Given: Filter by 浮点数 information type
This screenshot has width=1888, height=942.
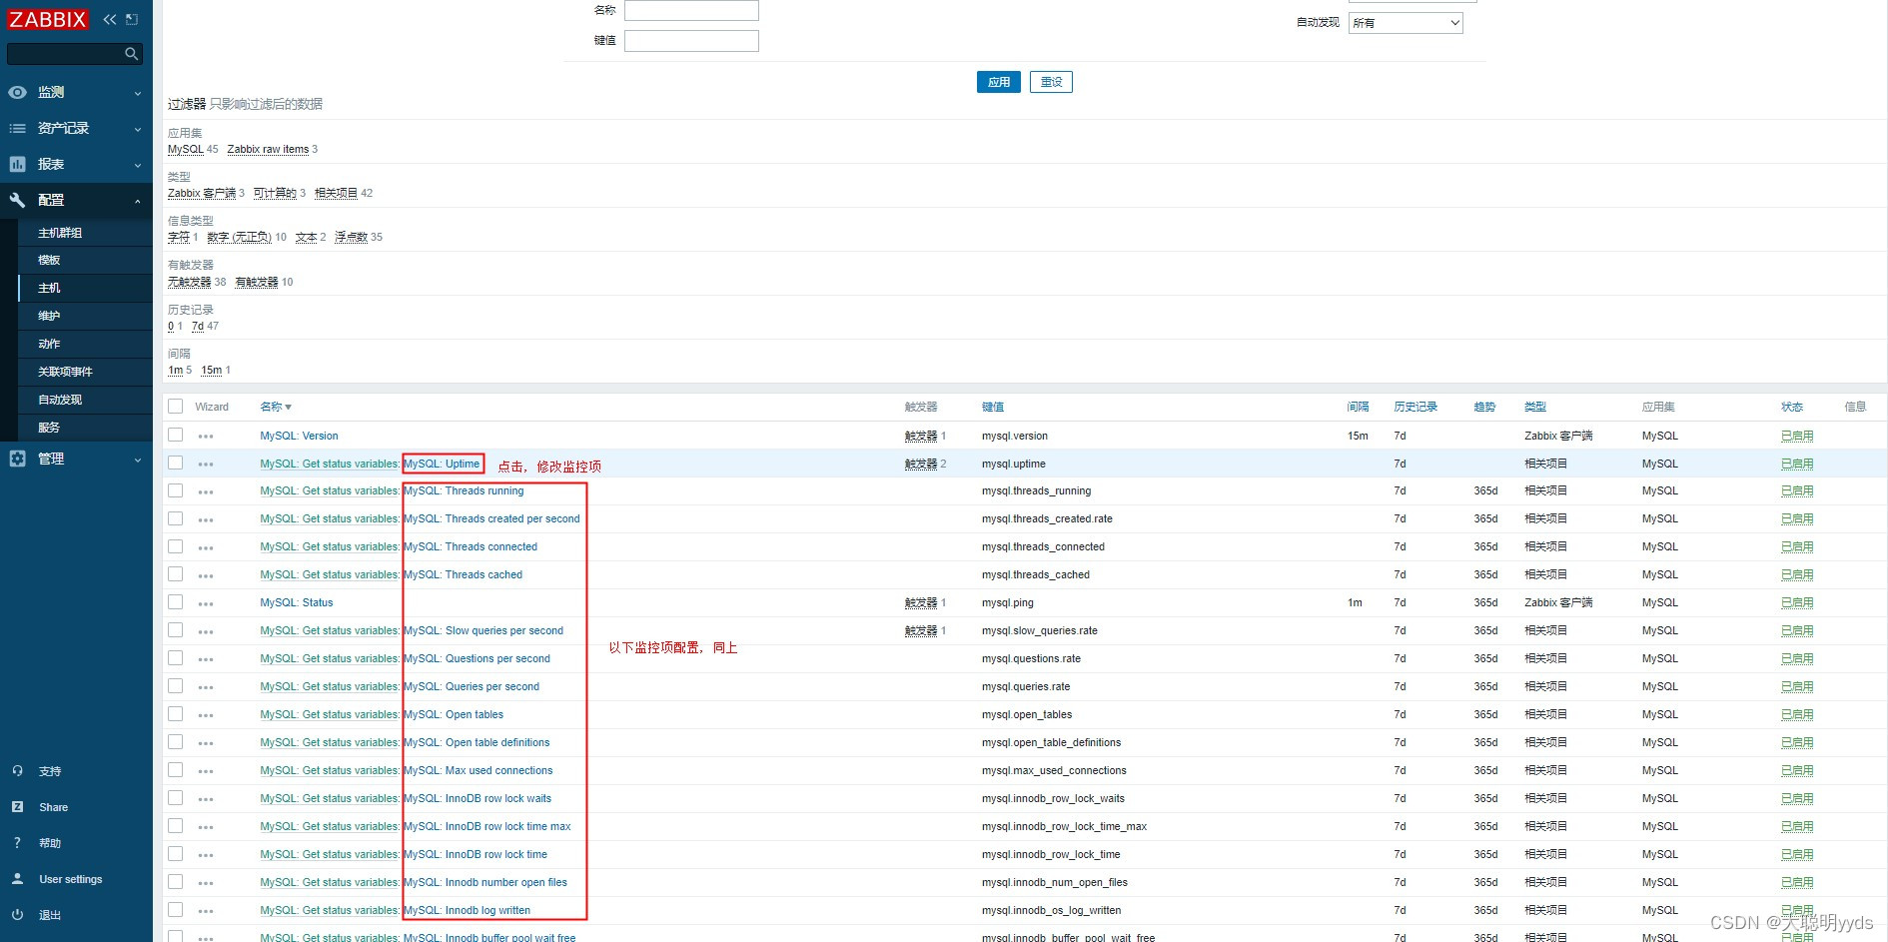Looking at the screenshot, I should click(352, 237).
